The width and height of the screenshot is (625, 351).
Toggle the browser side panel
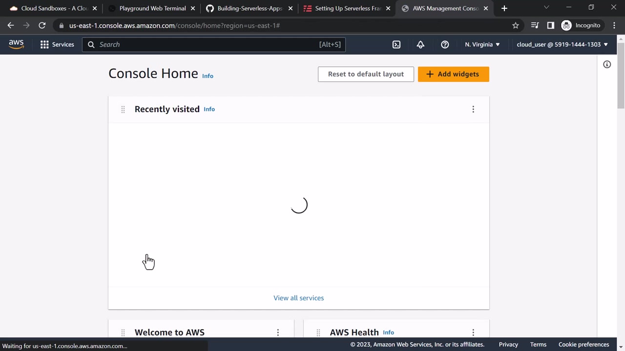tap(551, 25)
